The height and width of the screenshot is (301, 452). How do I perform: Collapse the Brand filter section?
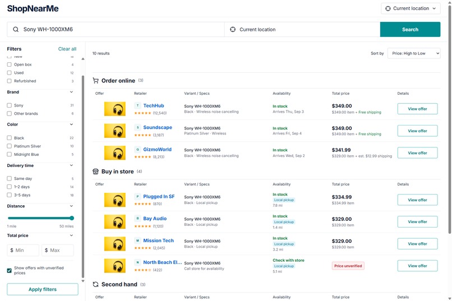coord(71,92)
